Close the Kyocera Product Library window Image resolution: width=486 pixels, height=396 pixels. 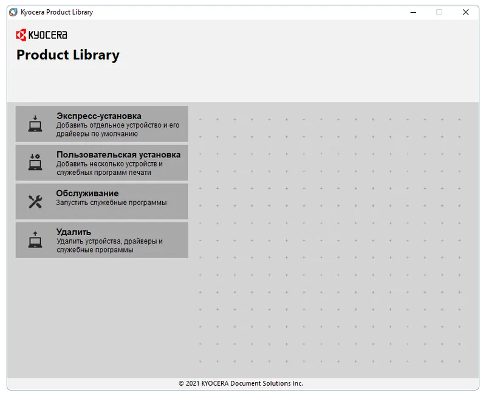[x=465, y=12]
